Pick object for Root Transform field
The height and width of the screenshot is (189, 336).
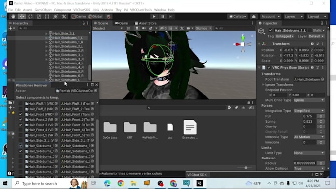click(323, 79)
